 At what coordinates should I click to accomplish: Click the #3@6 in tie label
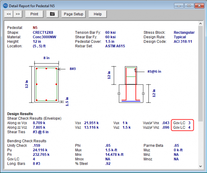coord(154,71)
